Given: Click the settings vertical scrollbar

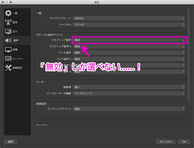Looking at the screenshot, I should pos(188,55).
